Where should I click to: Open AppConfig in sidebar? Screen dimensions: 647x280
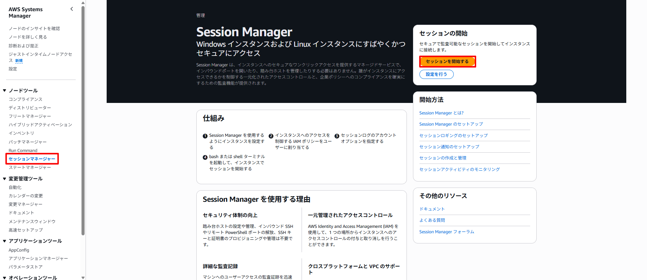(x=19, y=250)
